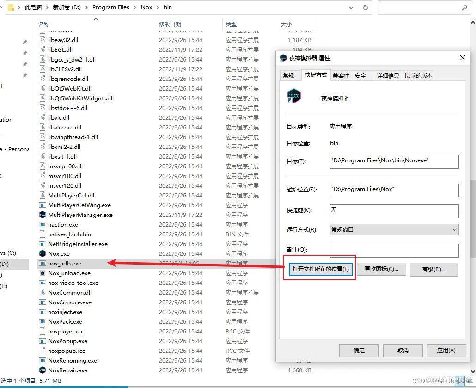
Task: Click the NoxRepair.exe file icon
Action: (x=43, y=370)
